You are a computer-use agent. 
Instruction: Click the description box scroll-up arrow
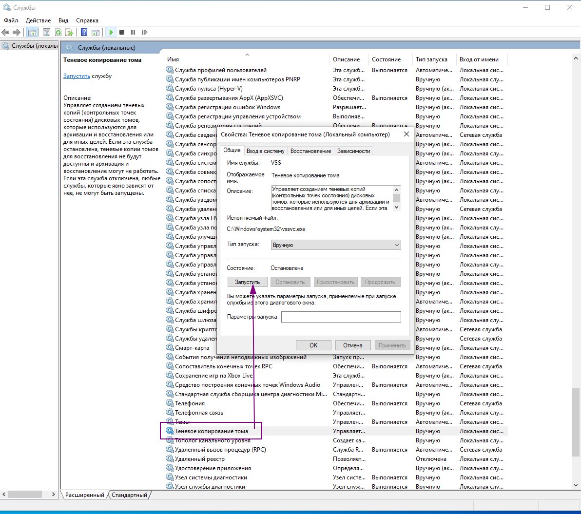(396, 190)
